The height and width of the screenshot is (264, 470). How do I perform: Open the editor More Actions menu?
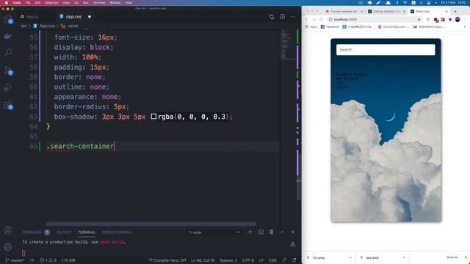[x=293, y=16]
